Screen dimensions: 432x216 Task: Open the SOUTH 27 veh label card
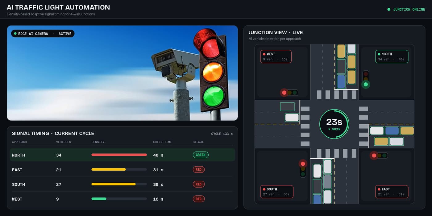pyautogui.click(x=277, y=192)
